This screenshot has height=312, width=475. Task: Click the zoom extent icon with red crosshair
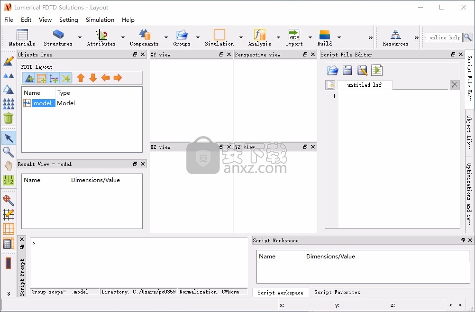coord(9,200)
